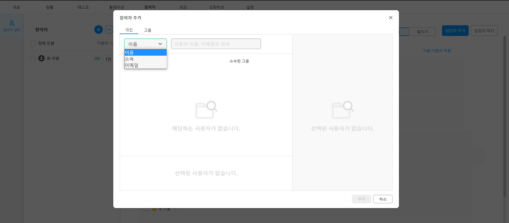
Task: Tick the 전체 인원 checkbox
Action: (x=33, y=43)
